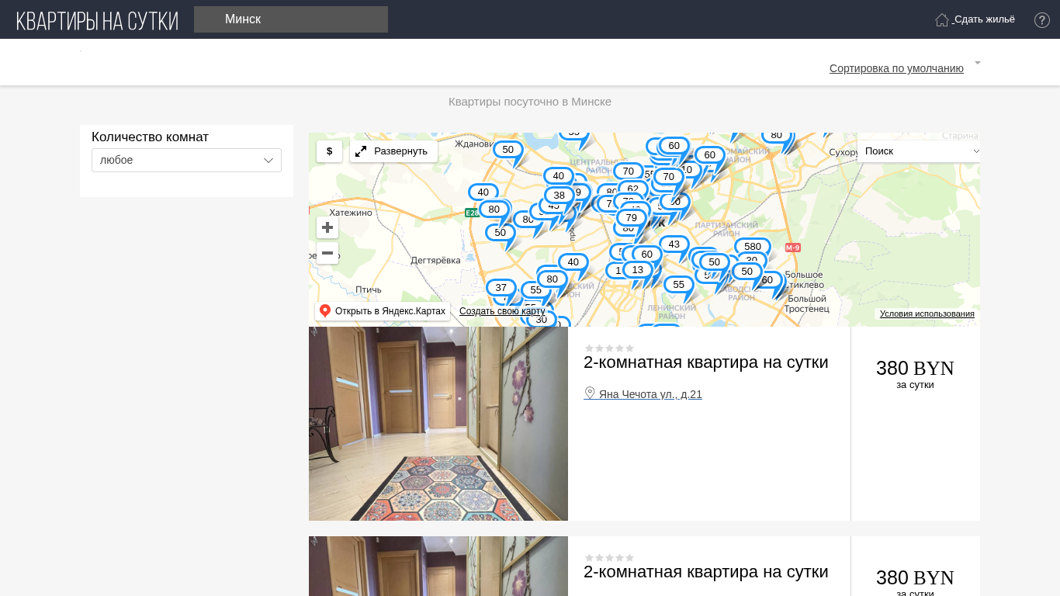This screenshot has width=1060, height=596.
Task: Open the Количество комнат dropdown
Action: point(186,160)
